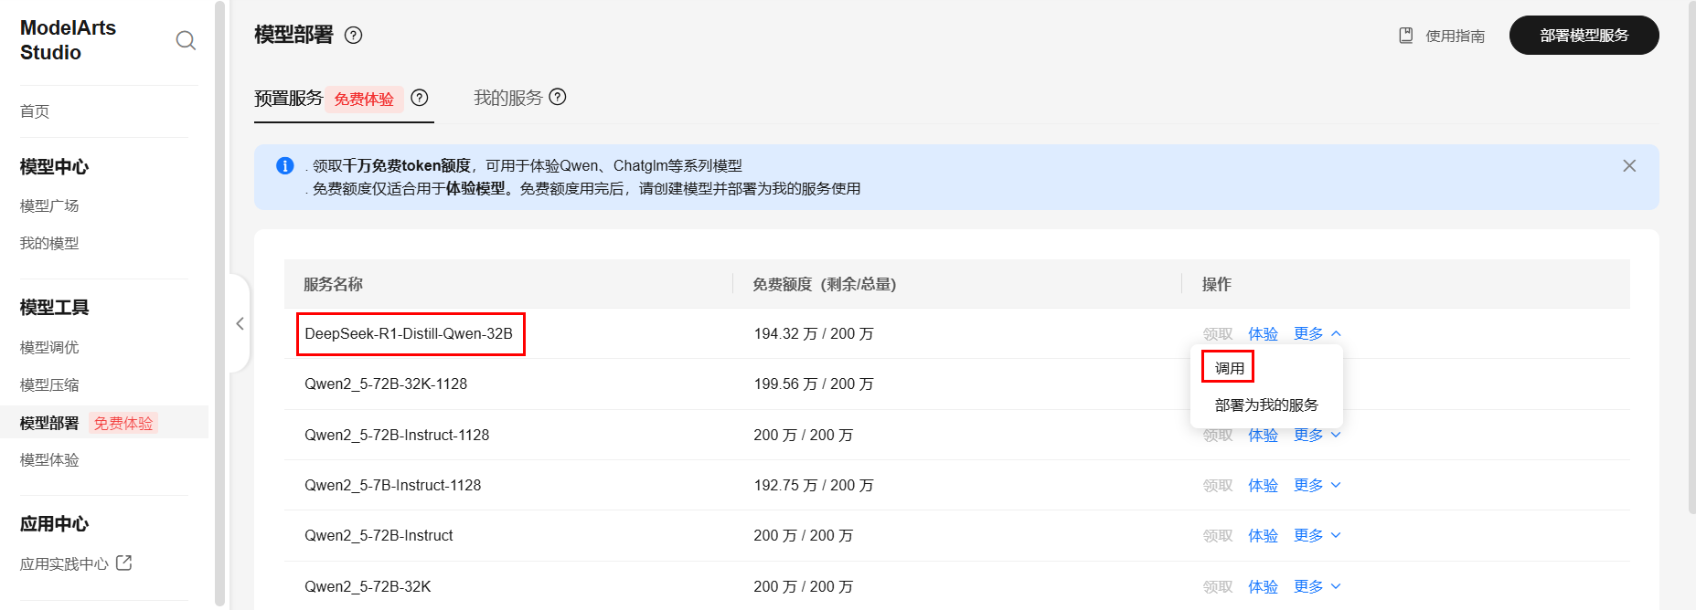Click the 使用指南 book icon
This screenshot has height=610, width=1696.
pyautogui.click(x=1406, y=36)
